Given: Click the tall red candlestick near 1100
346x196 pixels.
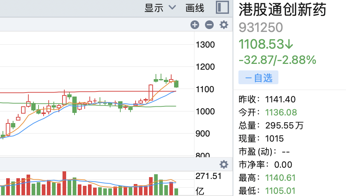Looking at the screenshot, I should click(x=151, y=92).
